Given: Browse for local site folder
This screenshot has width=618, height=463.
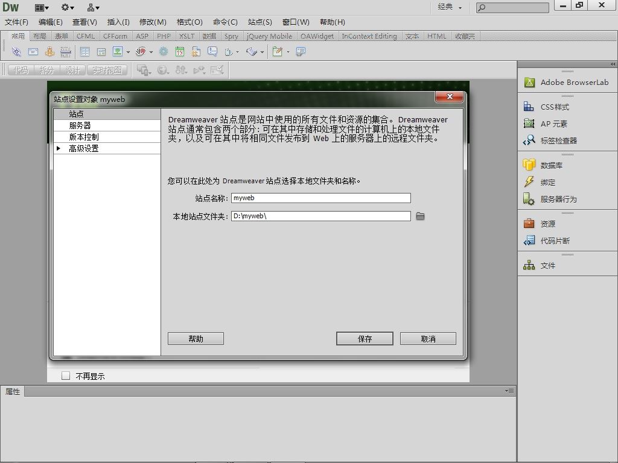Looking at the screenshot, I should [x=421, y=216].
